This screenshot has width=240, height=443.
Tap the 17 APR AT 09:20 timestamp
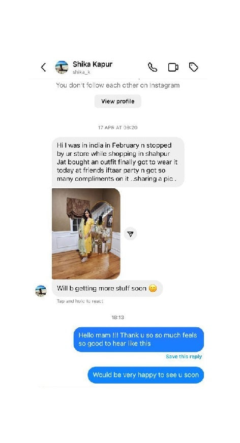point(118,127)
